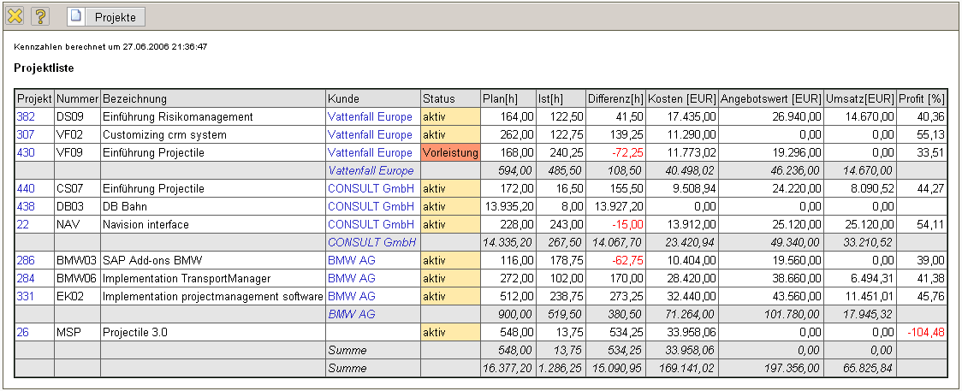Click the Kunde column header

click(343, 98)
